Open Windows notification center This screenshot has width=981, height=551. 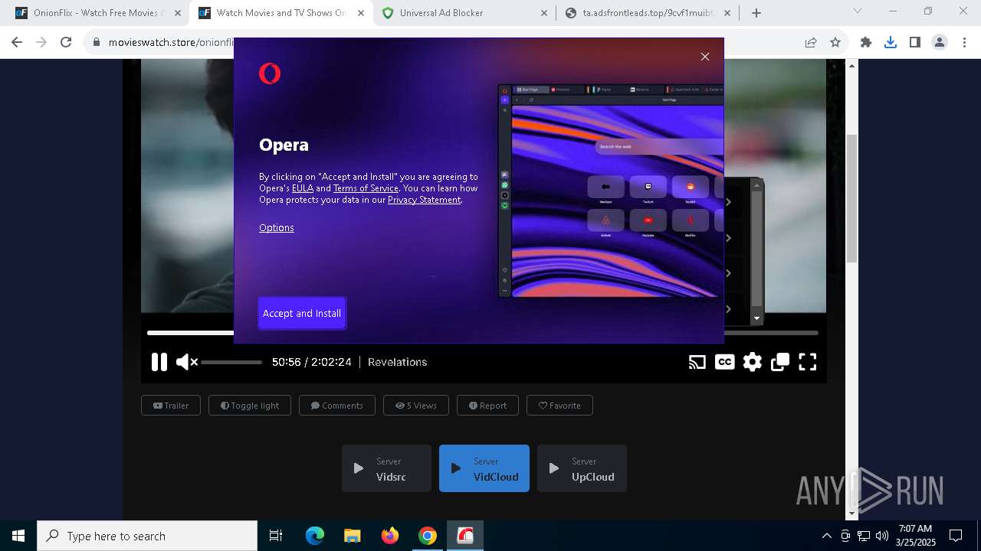956,536
